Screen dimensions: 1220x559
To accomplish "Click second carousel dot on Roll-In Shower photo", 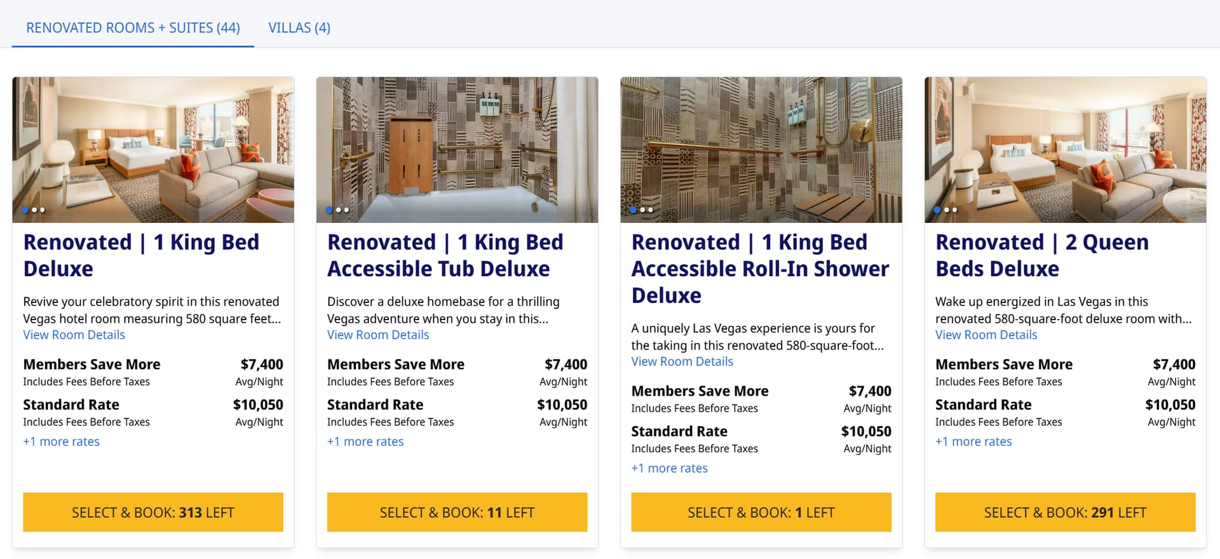I will tap(642, 210).
